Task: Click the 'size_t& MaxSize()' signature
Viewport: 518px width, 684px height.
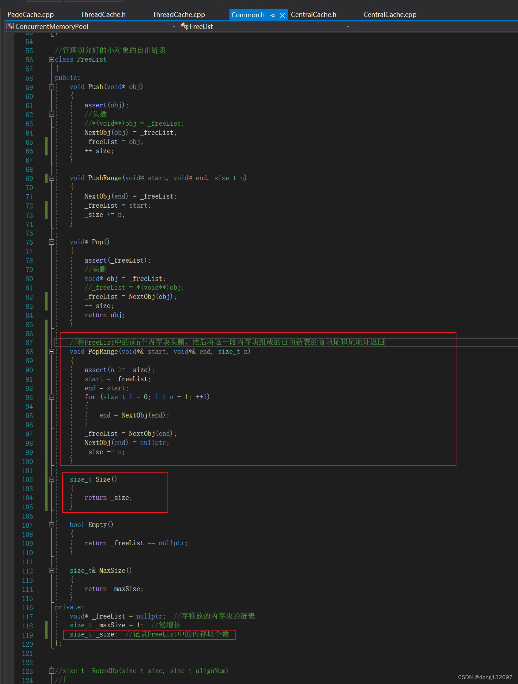Action: tap(101, 571)
